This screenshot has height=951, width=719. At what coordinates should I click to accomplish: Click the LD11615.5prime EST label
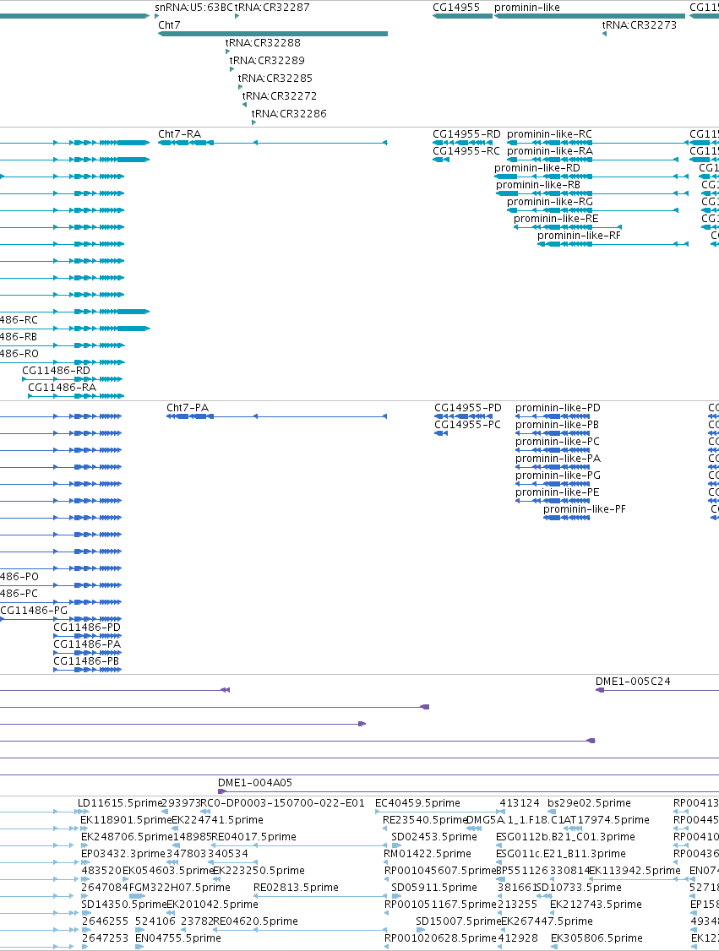point(121,802)
